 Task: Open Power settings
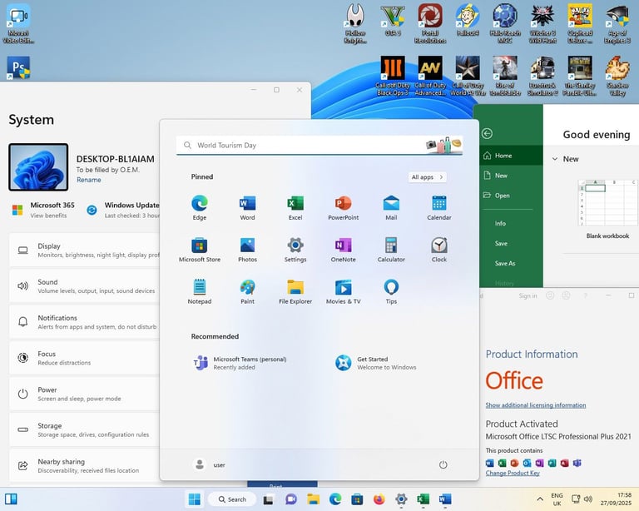coord(84,394)
